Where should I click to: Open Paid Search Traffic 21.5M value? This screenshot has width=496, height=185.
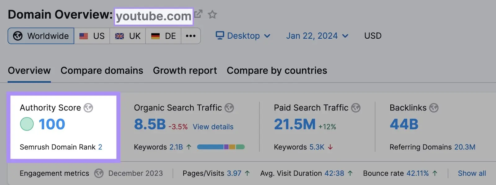(x=295, y=124)
